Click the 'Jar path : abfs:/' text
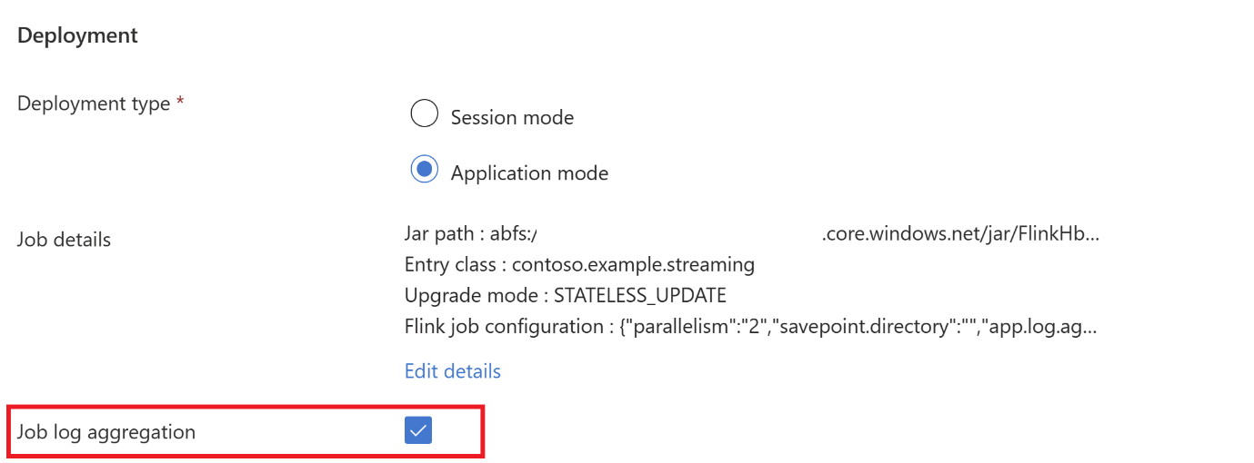Image resolution: width=1254 pixels, height=463 pixels. (x=471, y=234)
